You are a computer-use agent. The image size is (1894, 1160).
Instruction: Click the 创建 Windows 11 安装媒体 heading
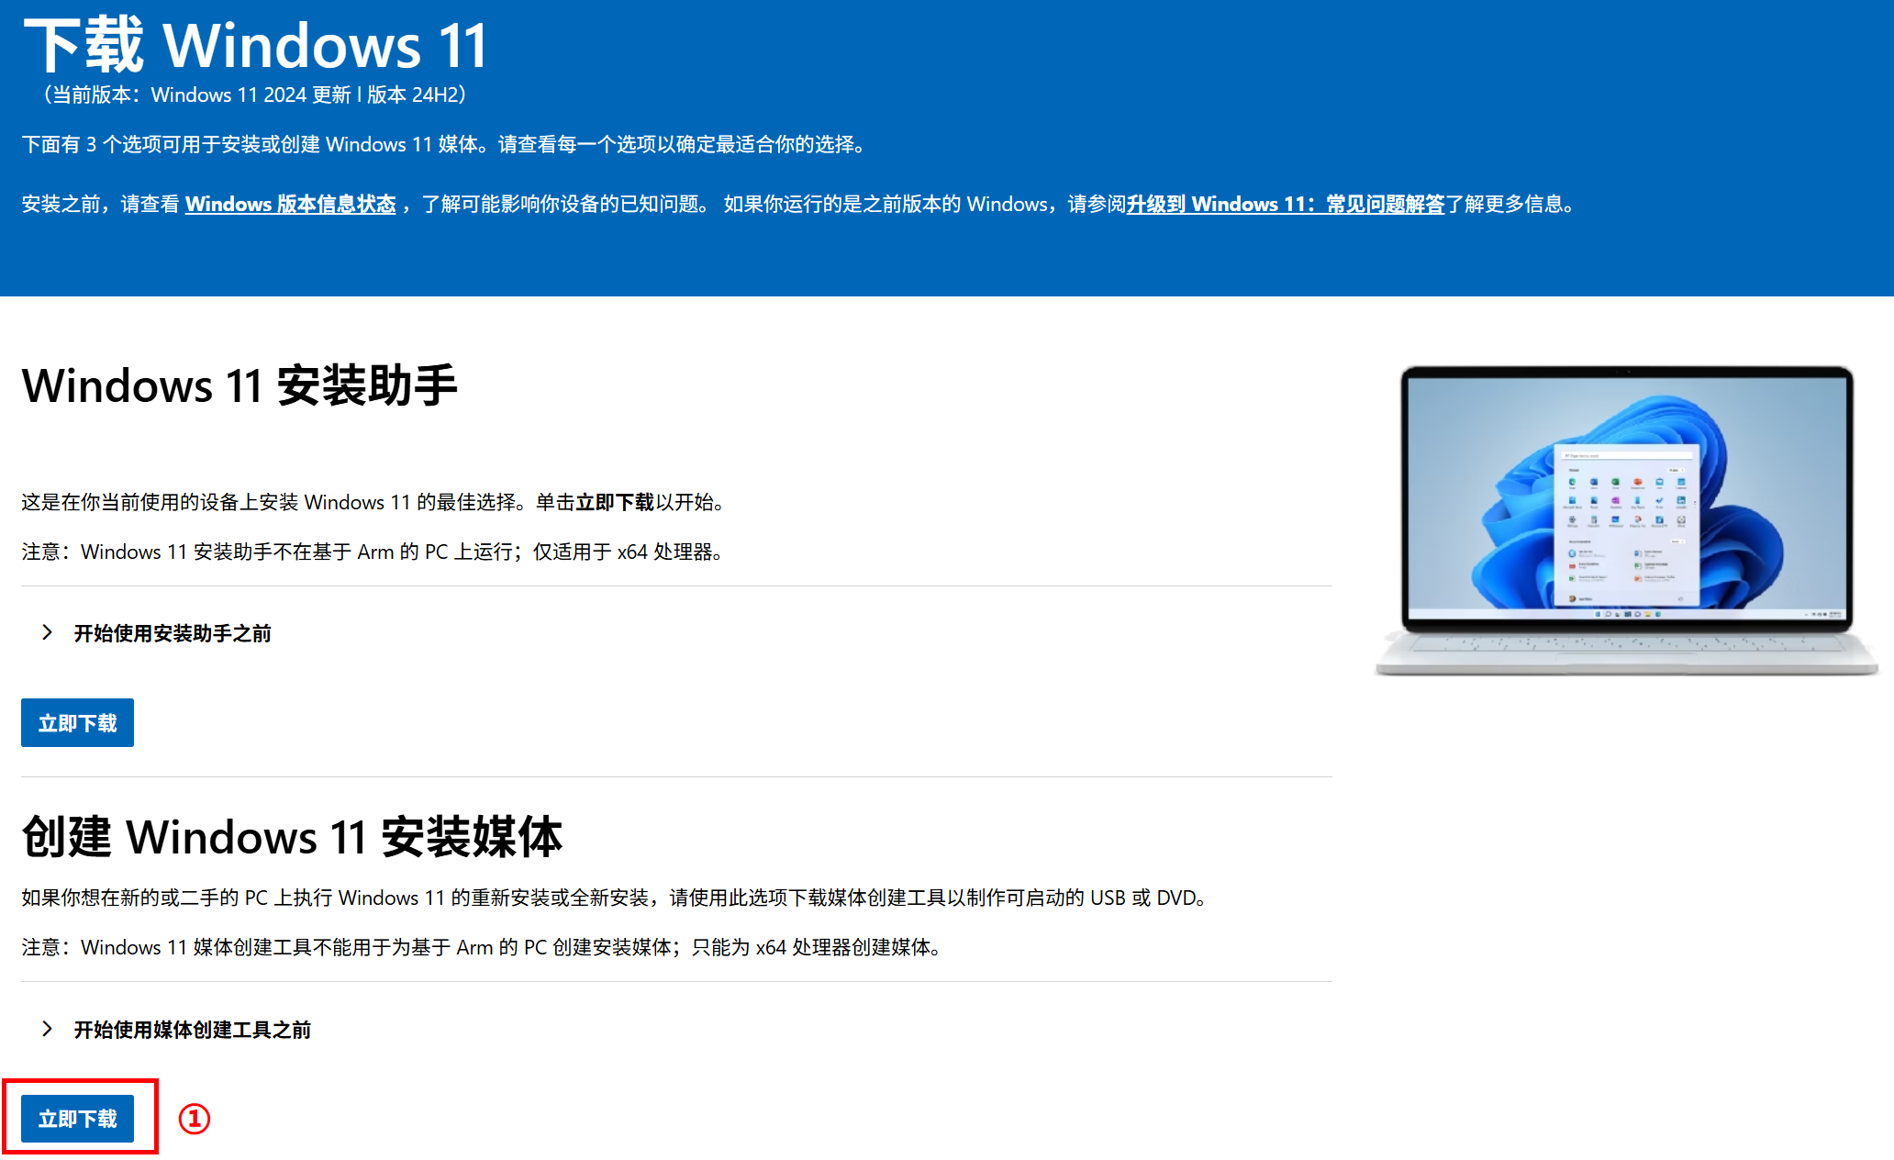point(292,837)
